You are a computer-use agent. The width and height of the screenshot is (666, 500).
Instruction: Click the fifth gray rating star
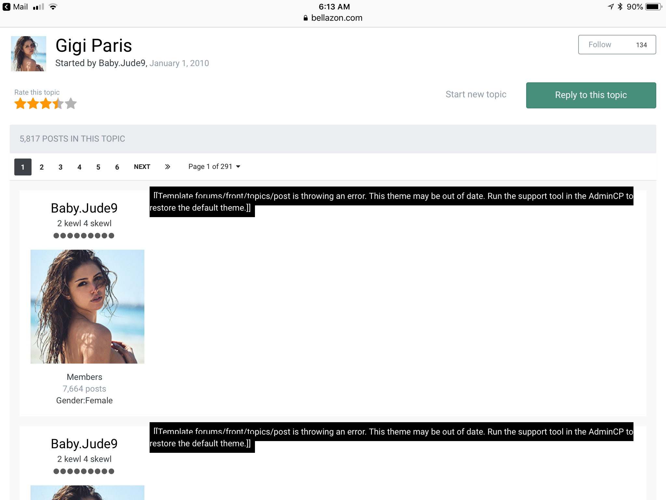pos(71,104)
